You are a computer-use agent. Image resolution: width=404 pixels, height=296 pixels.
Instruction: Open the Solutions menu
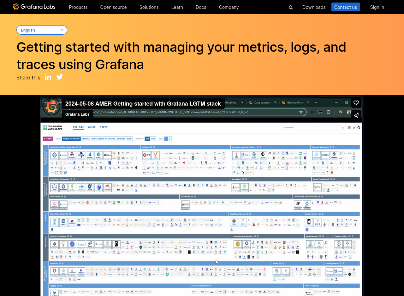pos(149,7)
